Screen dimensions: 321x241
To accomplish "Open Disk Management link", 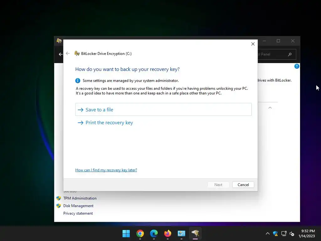I will click(x=78, y=206).
